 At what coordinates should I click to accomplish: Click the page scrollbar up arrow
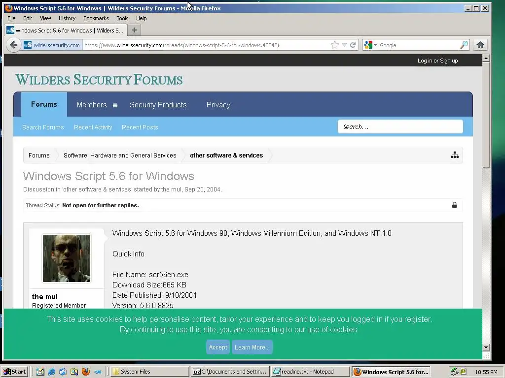tap(486, 58)
